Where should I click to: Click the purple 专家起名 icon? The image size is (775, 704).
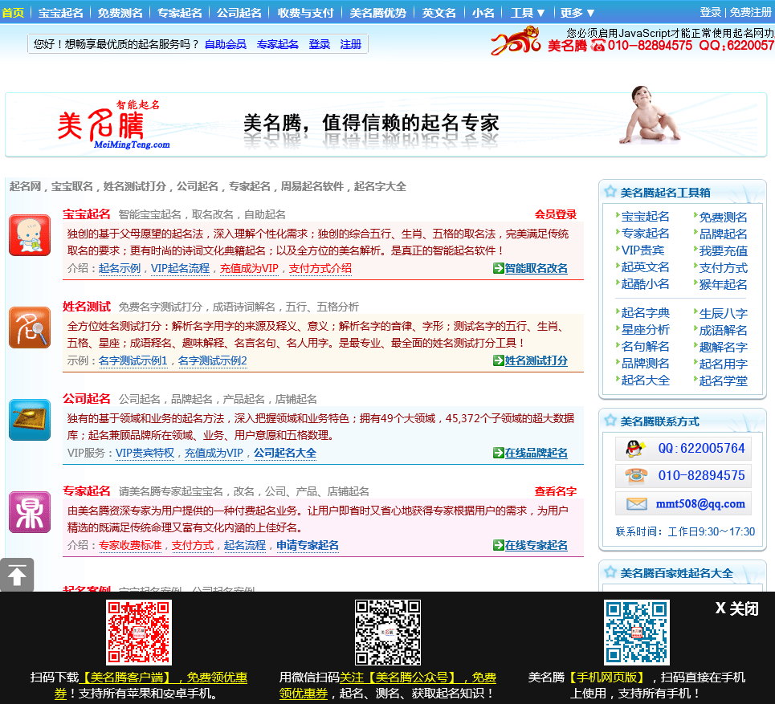pyautogui.click(x=30, y=512)
